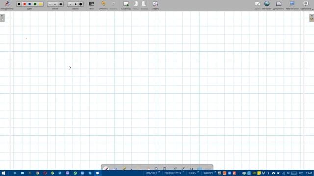Click the speaker volume tray icon
The height and width of the screenshot is (176, 314).
[x=288, y=173]
